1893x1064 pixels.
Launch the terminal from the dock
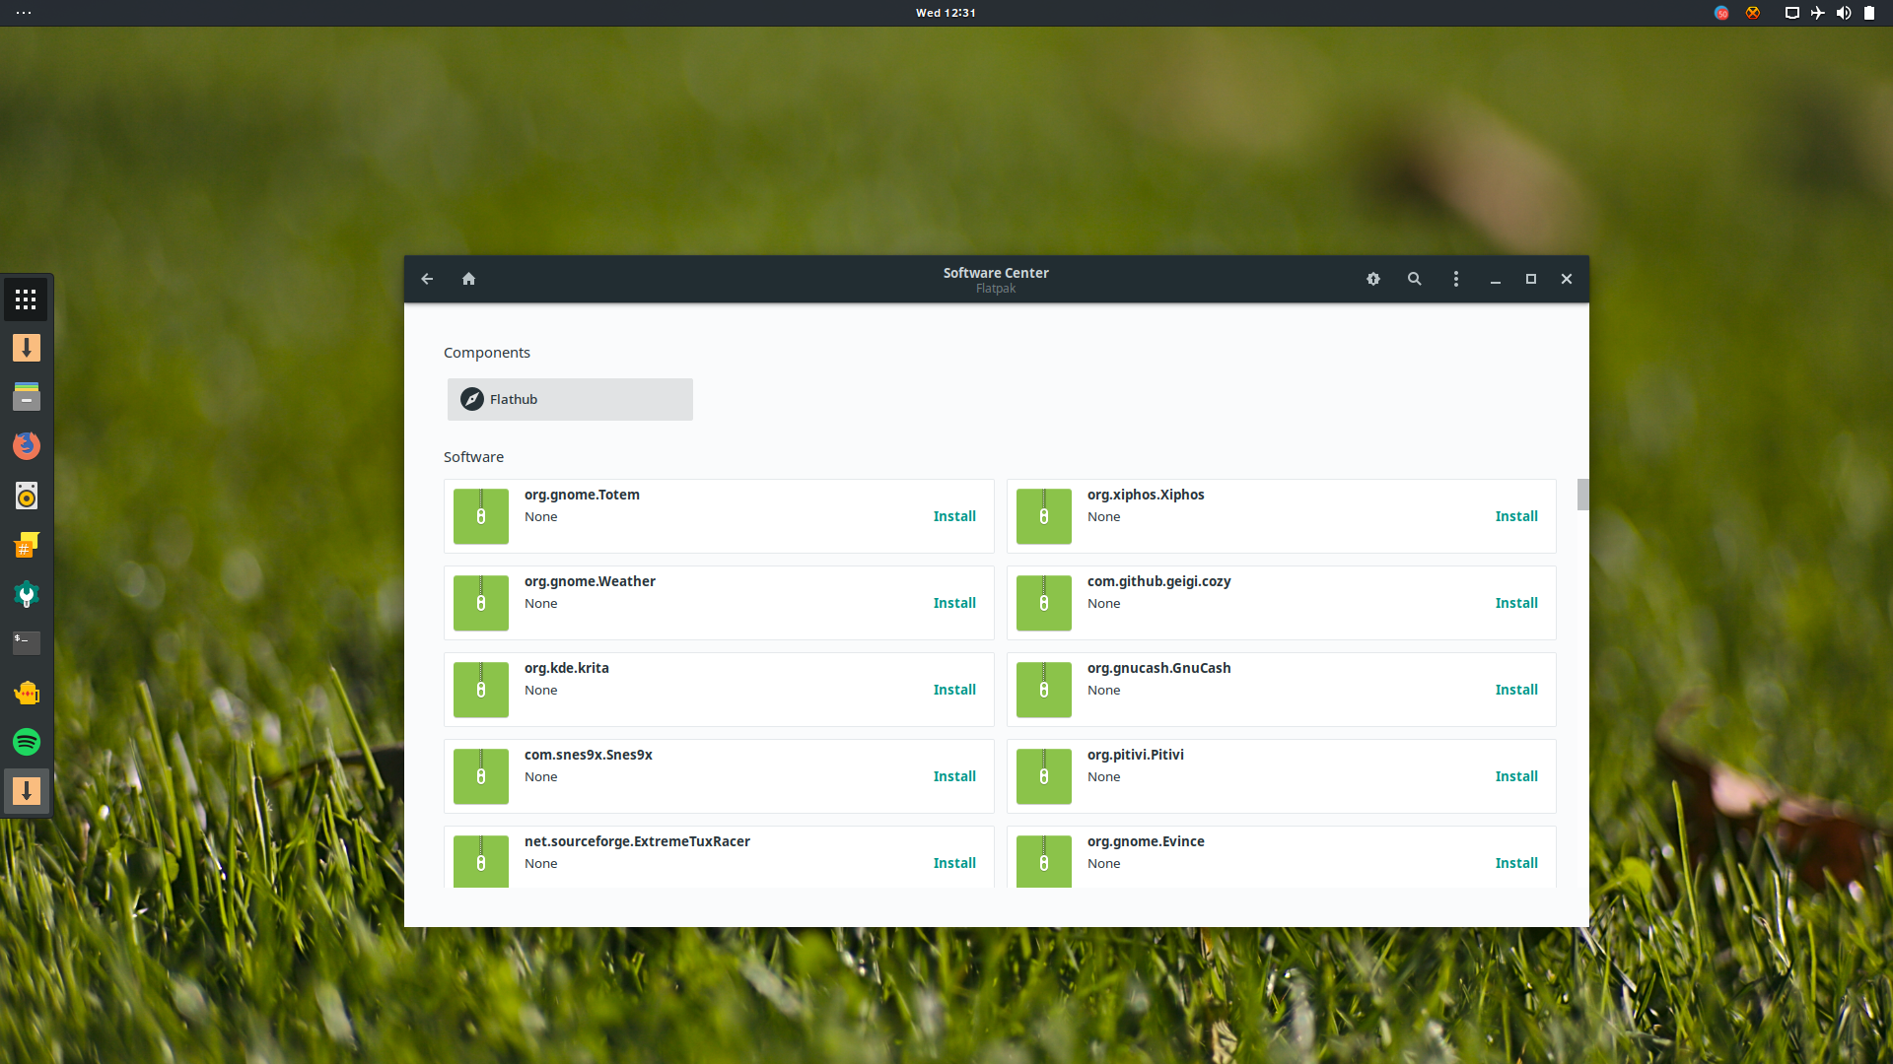(27, 643)
